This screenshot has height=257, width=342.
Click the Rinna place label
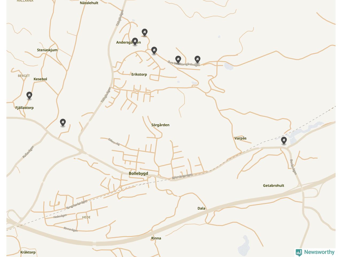pyautogui.click(x=156, y=238)
